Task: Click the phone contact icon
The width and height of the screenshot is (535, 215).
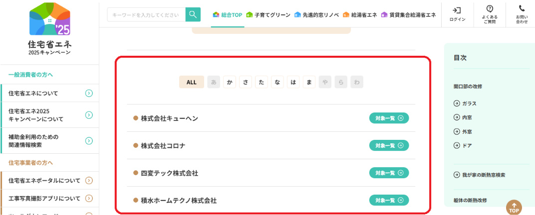Action: pos(522,9)
